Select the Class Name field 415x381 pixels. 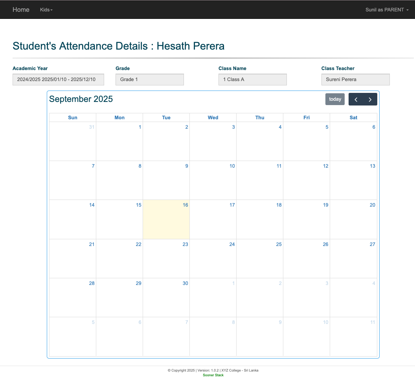[x=252, y=80]
